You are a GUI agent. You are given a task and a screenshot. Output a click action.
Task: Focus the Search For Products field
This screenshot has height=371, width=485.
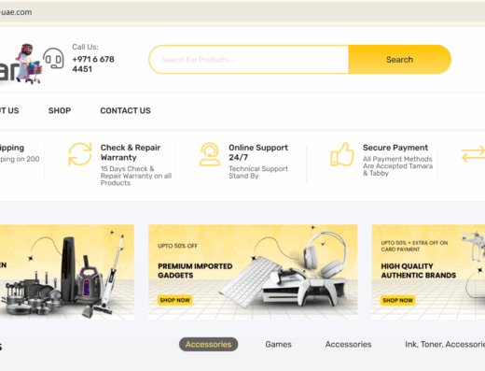[249, 60]
